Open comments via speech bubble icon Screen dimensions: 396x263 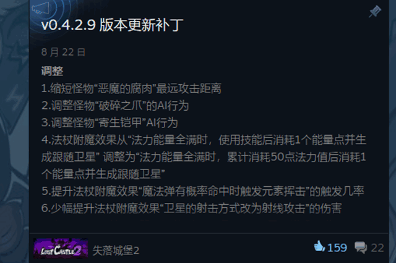pyautogui.click(x=361, y=248)
